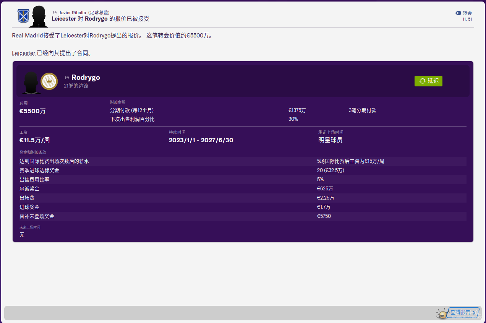
Task: Click the €11.5万/周 wage value
Action: [35, 140]
